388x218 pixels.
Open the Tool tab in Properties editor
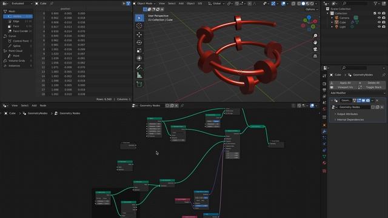tap(324, 76)
